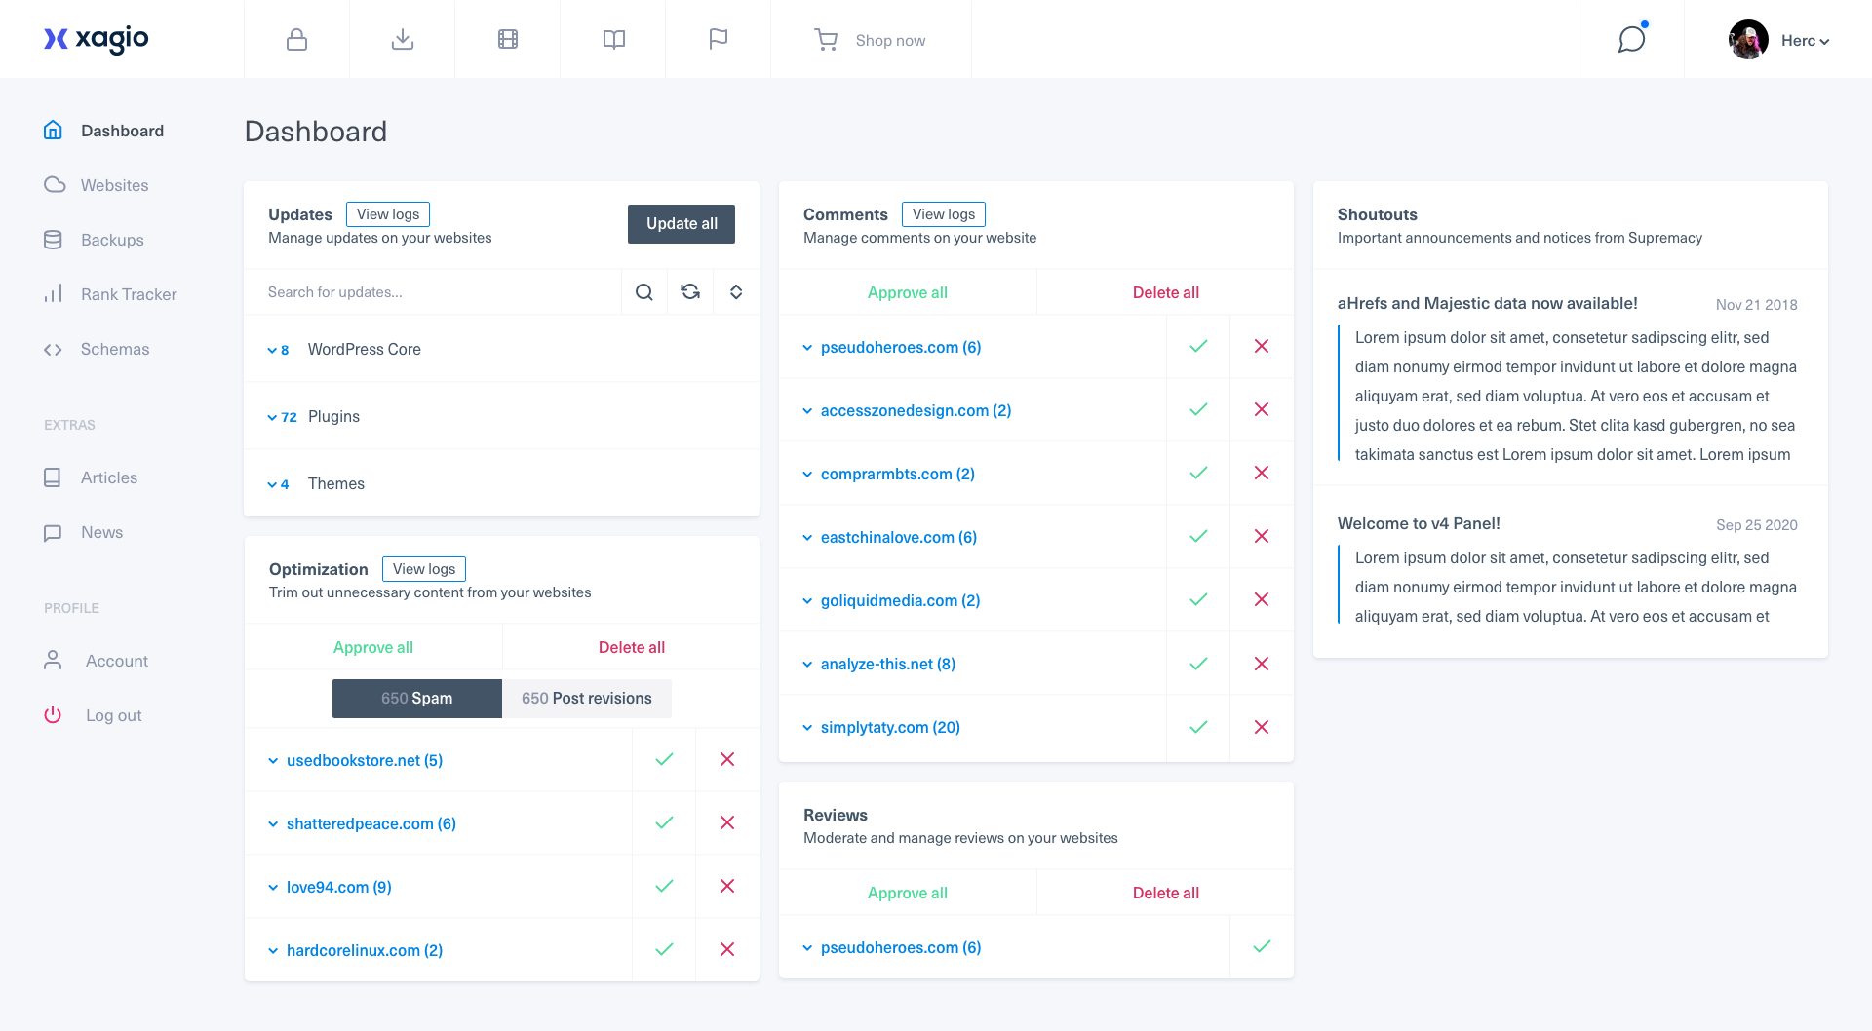Click the Update all button
Screen dimensions: 1872x1031
[681, 223]
